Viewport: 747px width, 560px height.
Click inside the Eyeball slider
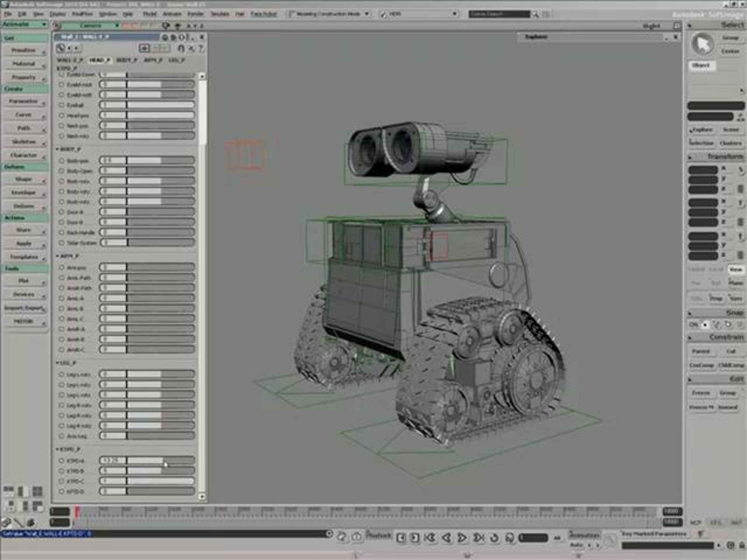(147, 105)
